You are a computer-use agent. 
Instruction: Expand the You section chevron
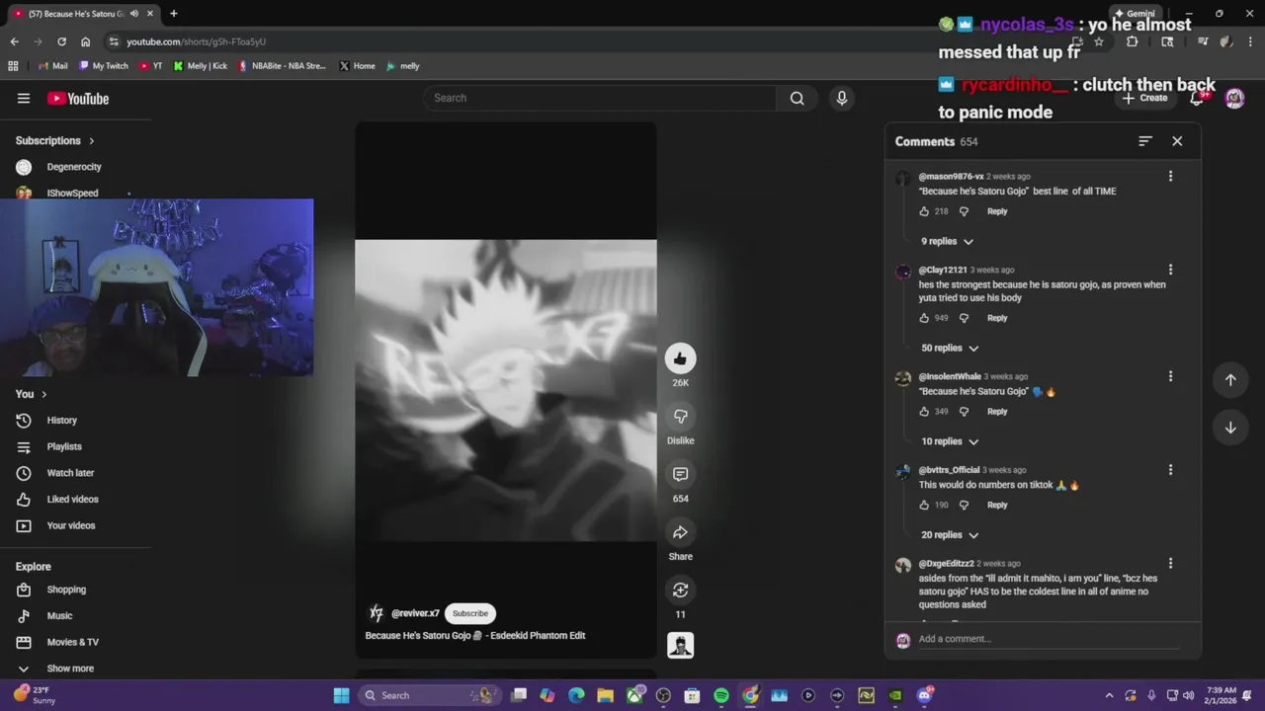tap(44, 394)
